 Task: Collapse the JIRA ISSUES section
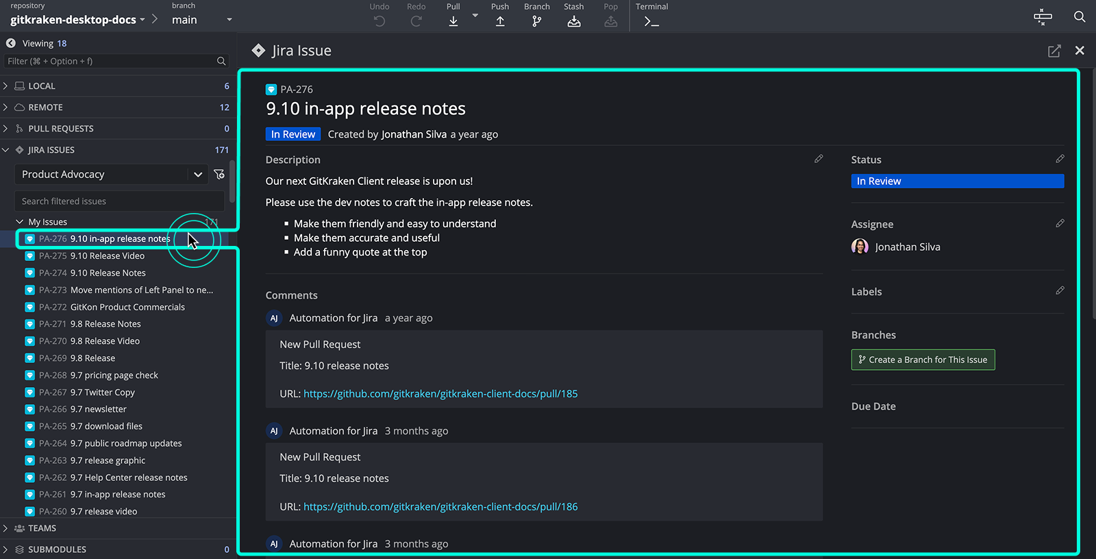point(5,149)
